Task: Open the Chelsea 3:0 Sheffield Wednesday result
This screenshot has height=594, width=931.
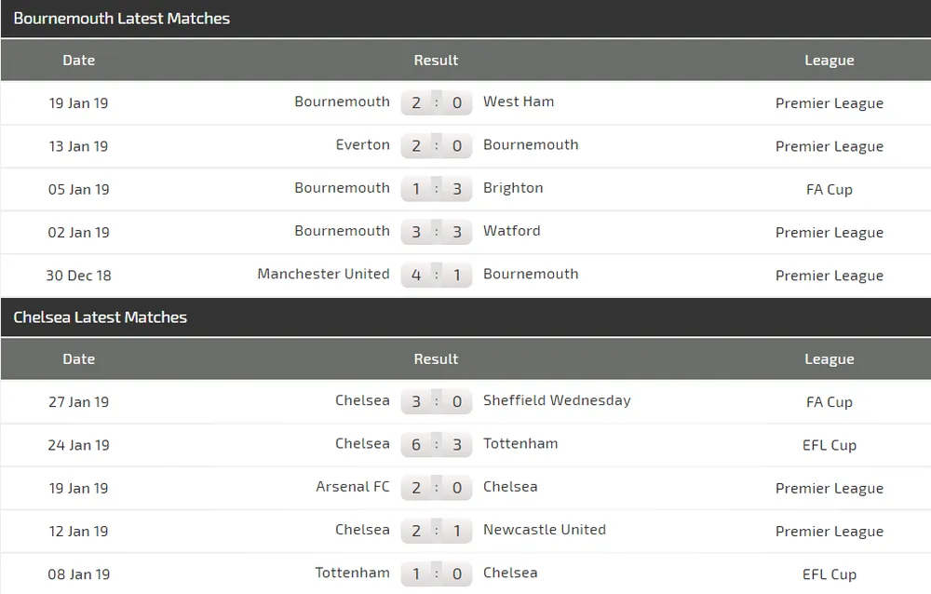Action: 437,401
